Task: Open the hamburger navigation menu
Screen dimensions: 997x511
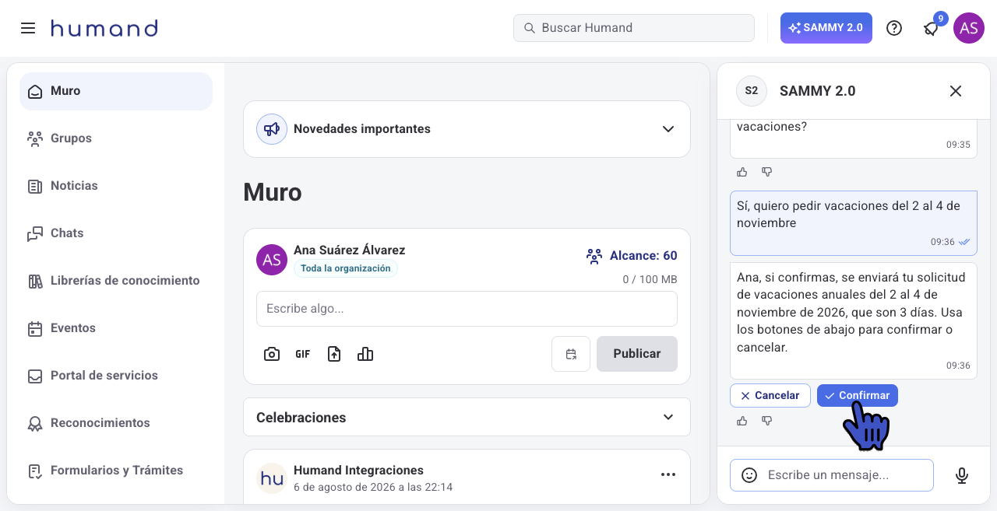Action: [28, 28]
